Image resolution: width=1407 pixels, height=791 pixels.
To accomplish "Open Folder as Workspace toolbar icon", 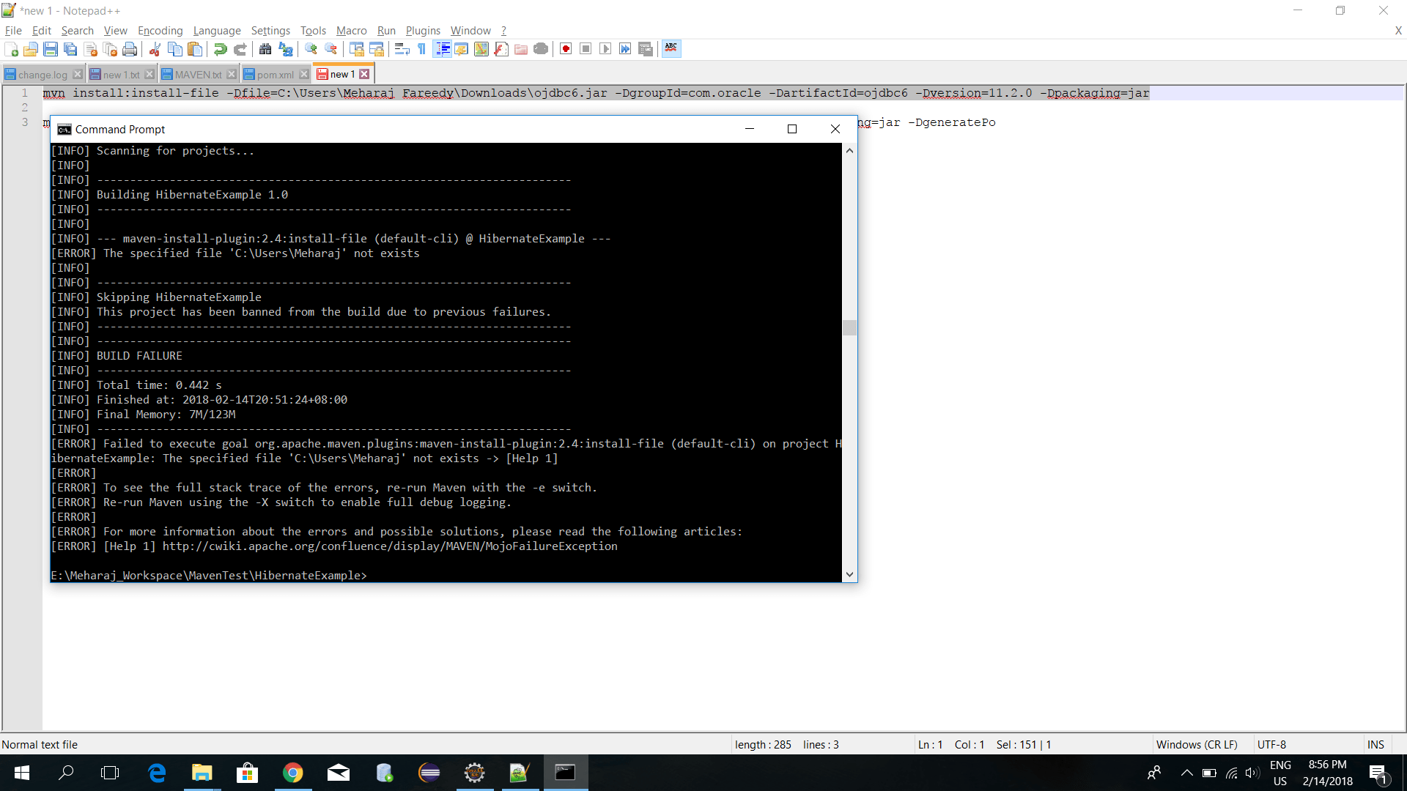I will 520,49.
